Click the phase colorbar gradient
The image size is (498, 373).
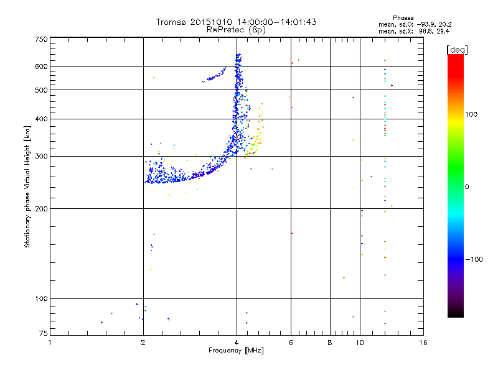[x=456, y=185]
